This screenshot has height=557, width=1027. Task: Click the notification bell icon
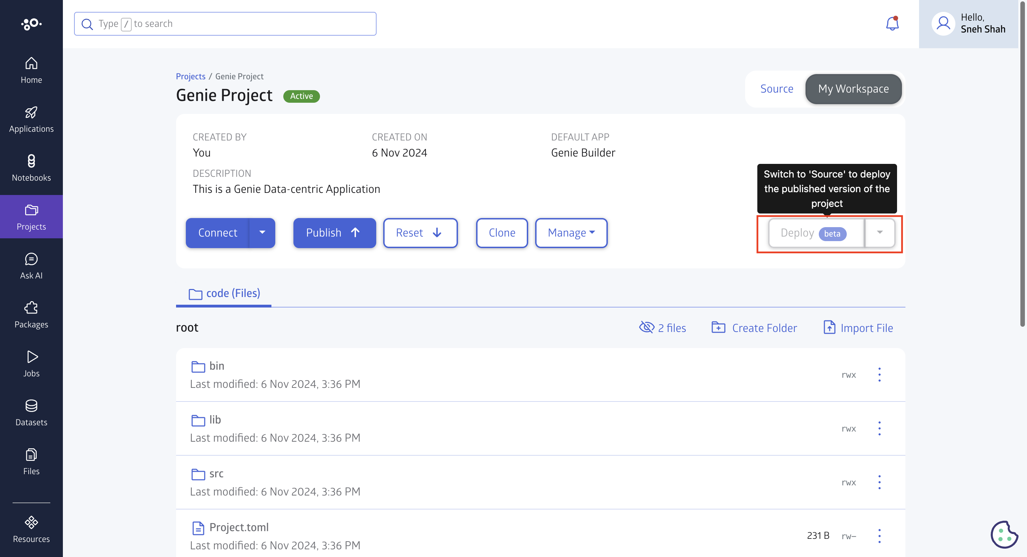pyautogui.click(x=893, y=23)
